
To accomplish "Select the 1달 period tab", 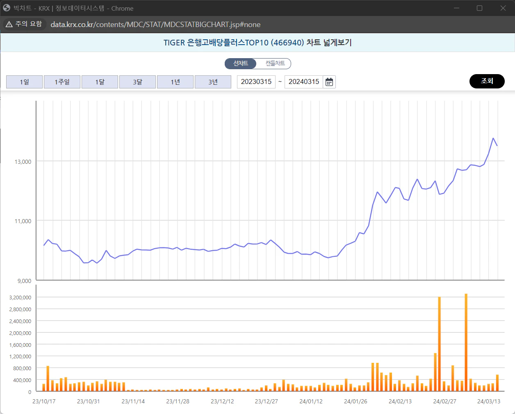I will click(x=100, y=82).
